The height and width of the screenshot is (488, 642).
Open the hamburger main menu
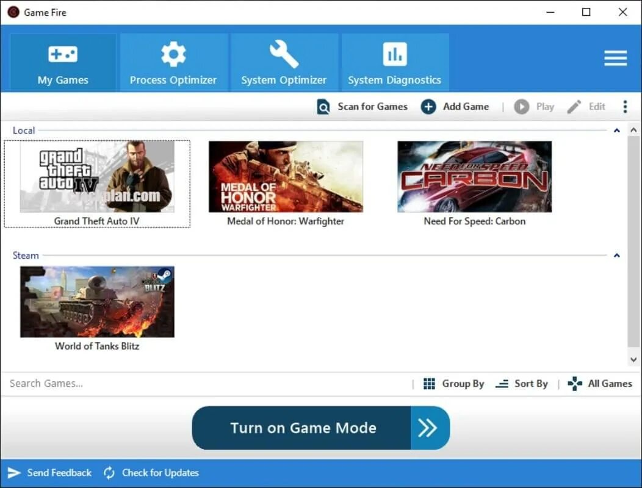(615, 58)
